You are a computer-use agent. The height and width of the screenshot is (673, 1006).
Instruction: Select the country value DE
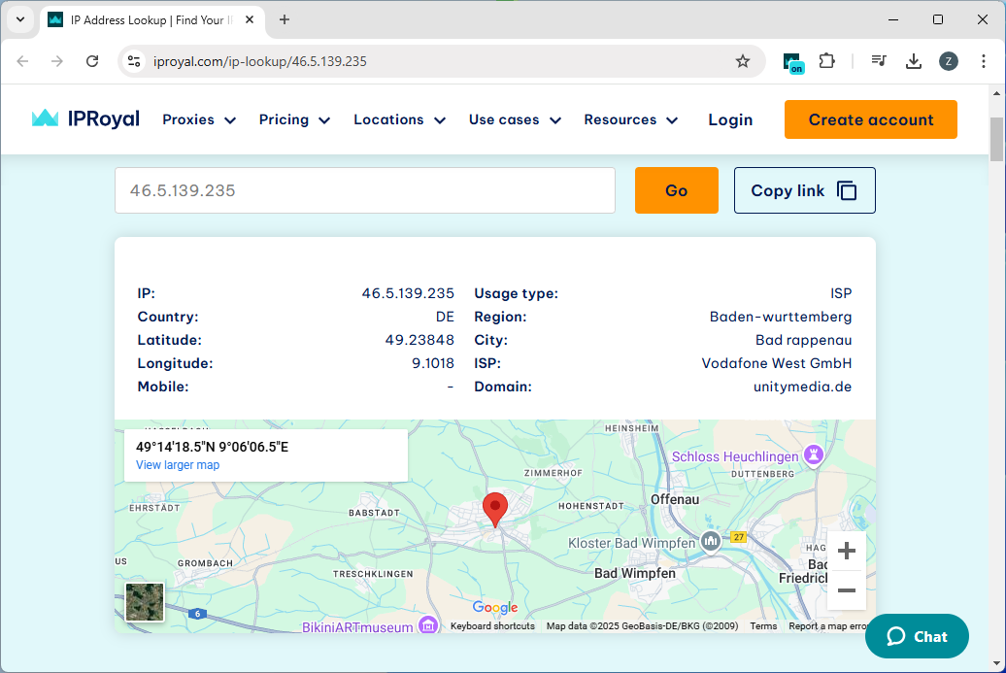[445, 317]
